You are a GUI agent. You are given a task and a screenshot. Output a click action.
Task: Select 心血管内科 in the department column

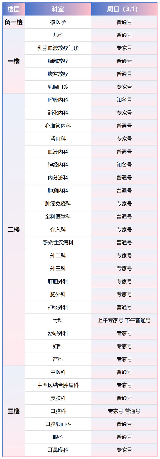pyautogui.click(x=58, y=126)
